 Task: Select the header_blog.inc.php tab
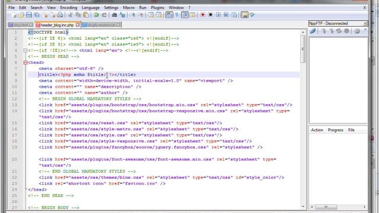point(57,25)
